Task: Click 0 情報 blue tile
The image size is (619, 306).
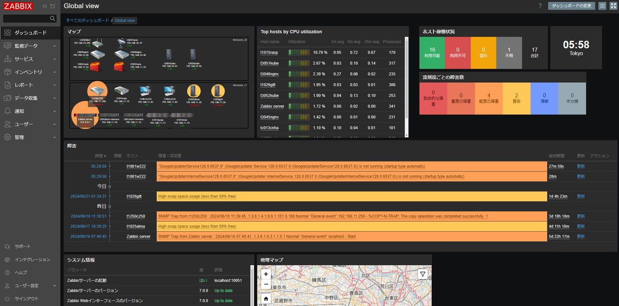Action: [544, 98]
